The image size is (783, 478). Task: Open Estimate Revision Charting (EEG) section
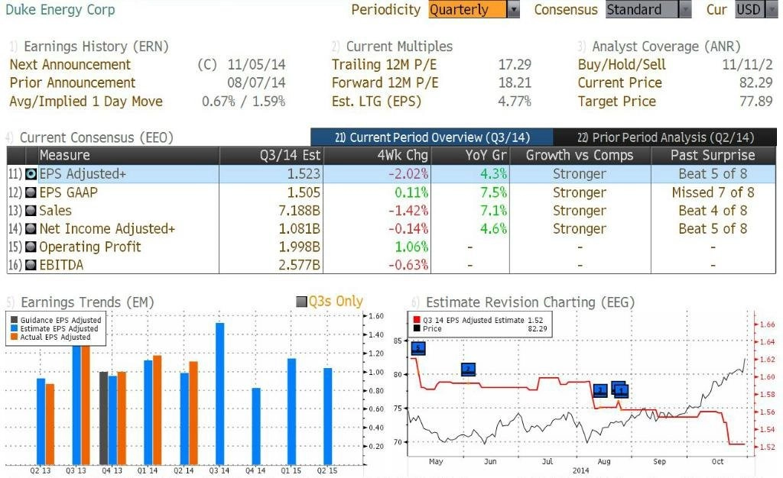pos(530,302)
